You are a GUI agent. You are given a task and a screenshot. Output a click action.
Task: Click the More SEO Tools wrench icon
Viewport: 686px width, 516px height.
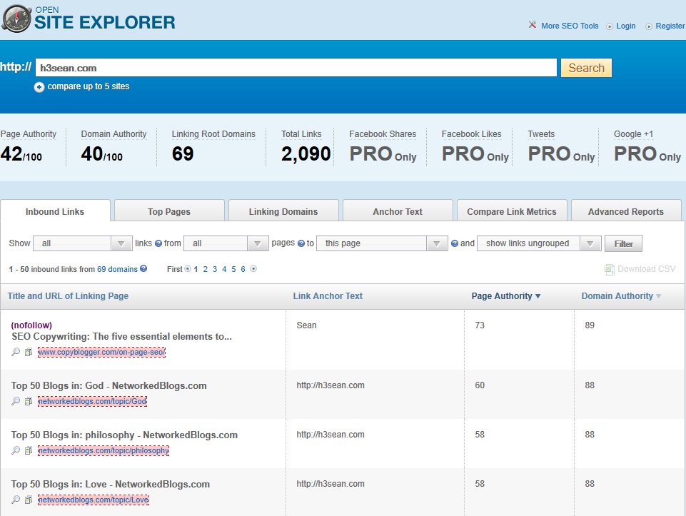[x=532, y=25]
